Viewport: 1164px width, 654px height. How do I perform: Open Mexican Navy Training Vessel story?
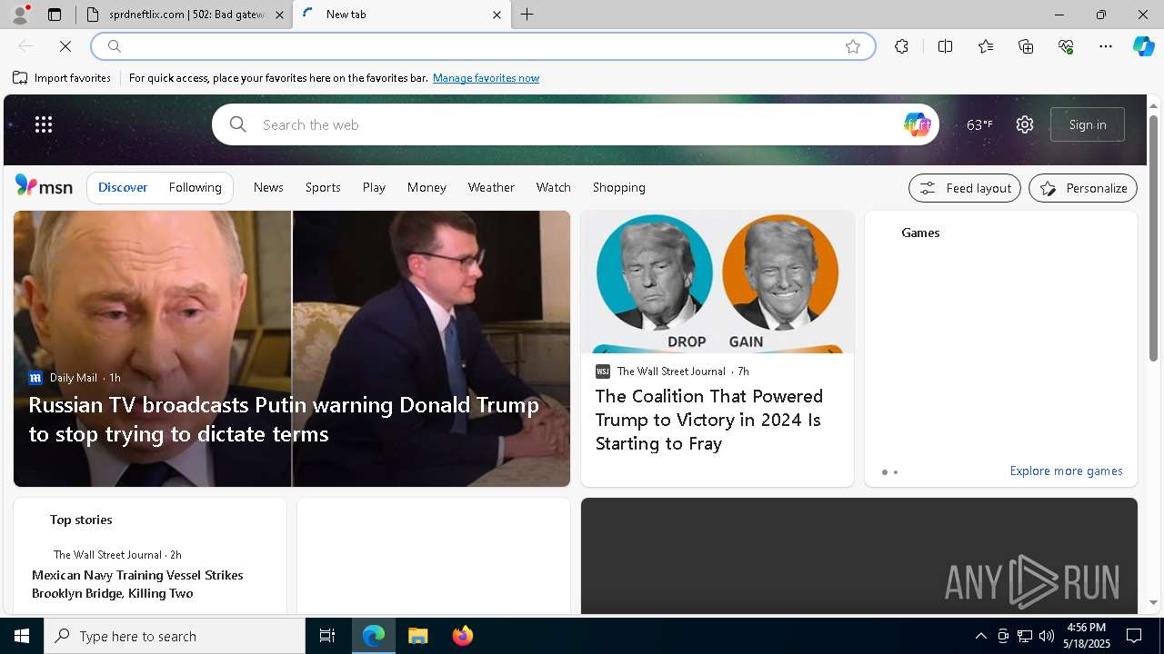click(x=137, y=584)
